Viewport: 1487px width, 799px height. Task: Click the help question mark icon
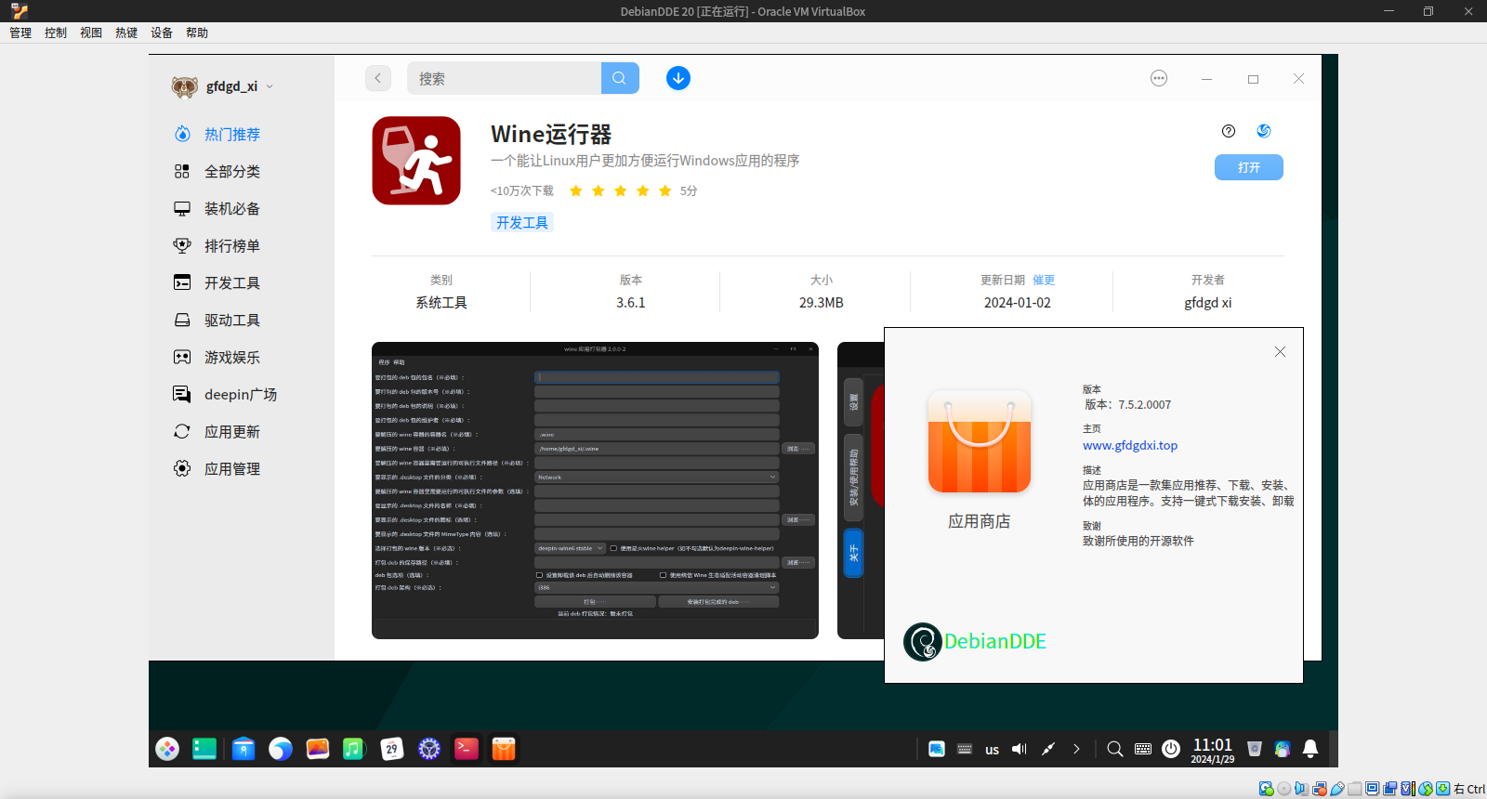[1229, 131]
